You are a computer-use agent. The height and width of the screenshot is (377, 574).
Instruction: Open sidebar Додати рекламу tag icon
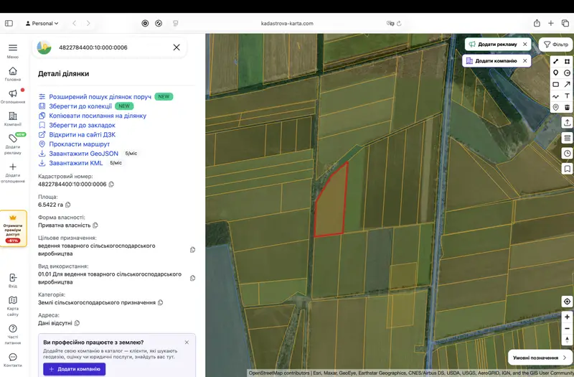tap(13, 139)
